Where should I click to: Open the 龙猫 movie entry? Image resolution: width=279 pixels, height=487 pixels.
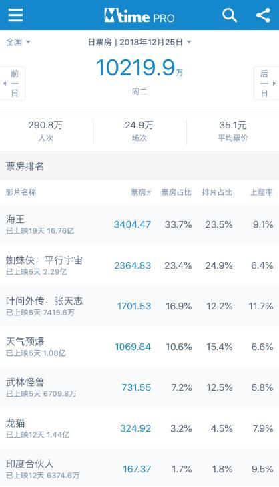(x=139, y=428)
